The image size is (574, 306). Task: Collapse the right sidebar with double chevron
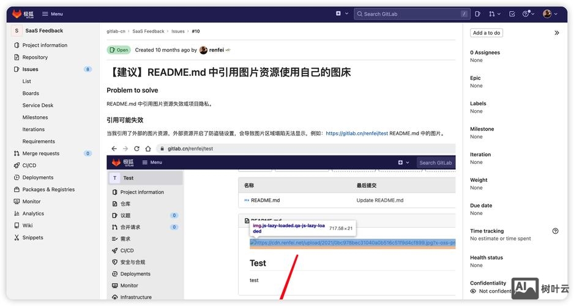[x=556, y=32]
